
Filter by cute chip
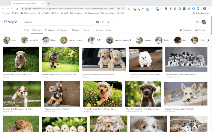click(11, 40)
